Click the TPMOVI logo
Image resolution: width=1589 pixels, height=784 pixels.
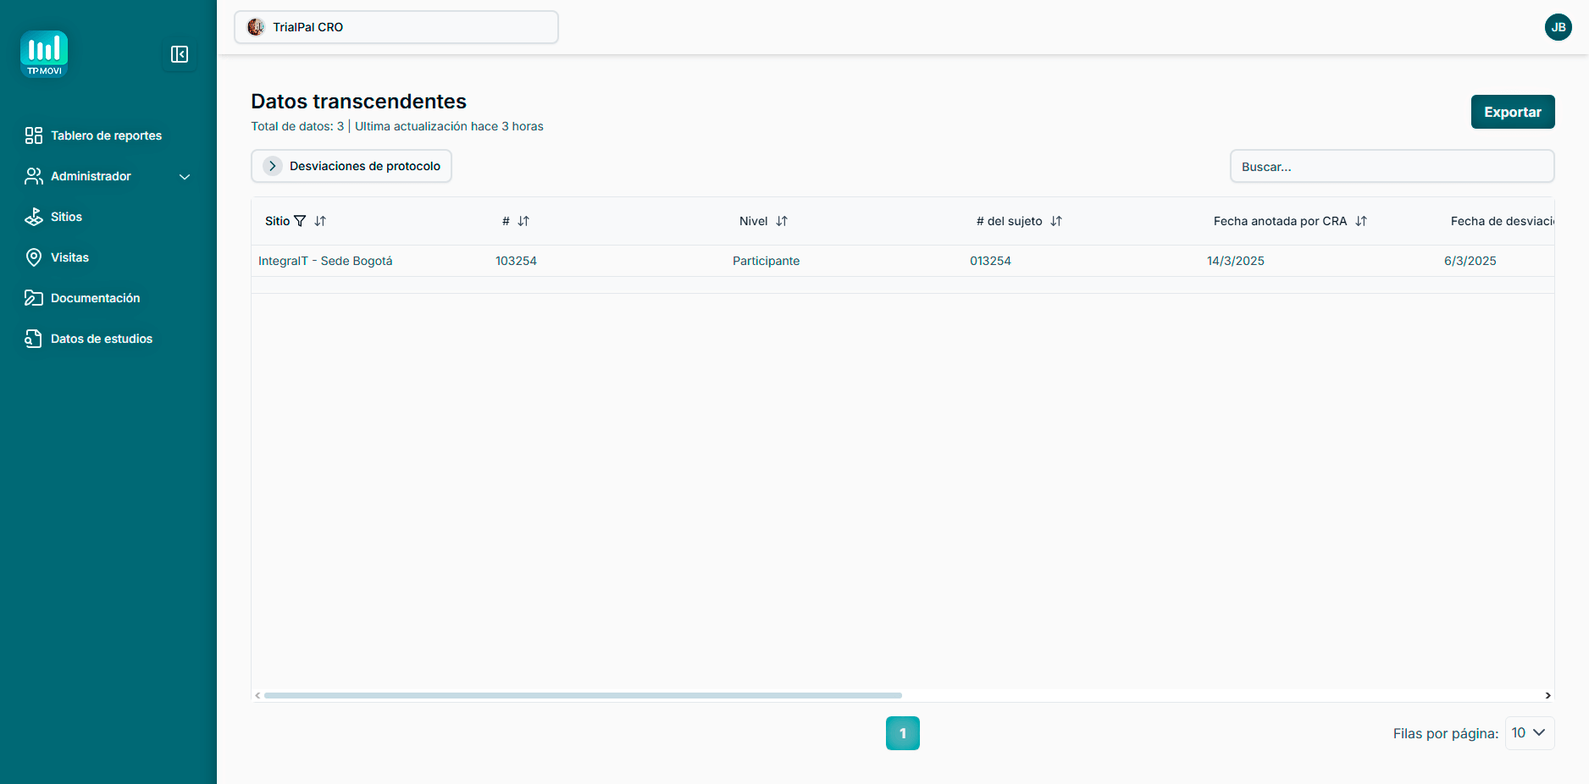point(44,54)
